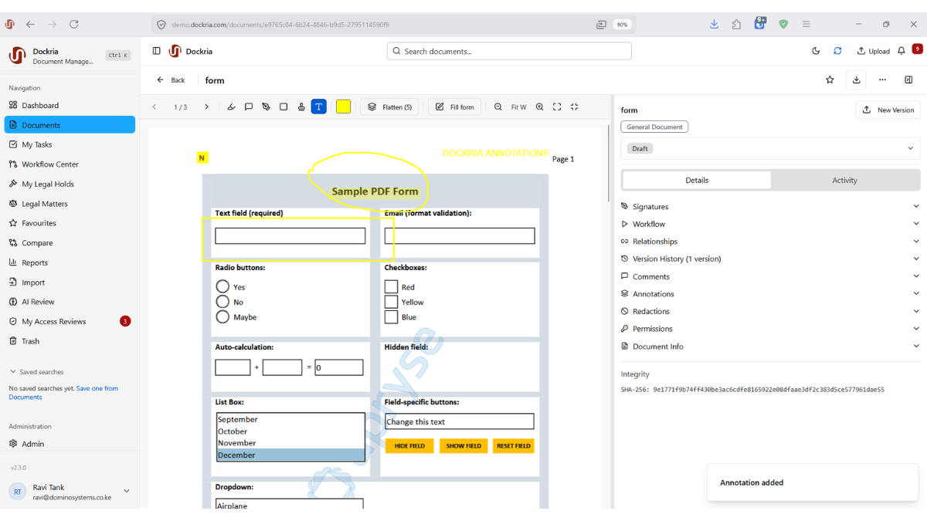Open the three-dot more options menu
The width and height of the screenshot is (927, 521).
tap(882, 80)
